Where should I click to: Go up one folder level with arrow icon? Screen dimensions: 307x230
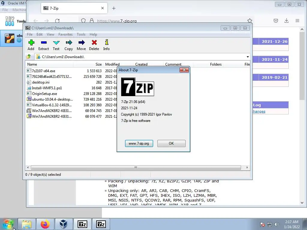(x=29, y=57)
